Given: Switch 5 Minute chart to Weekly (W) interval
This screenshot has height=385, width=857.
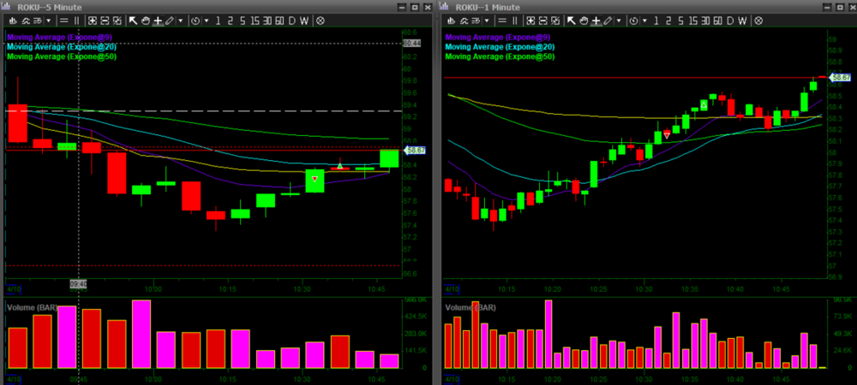Looking at the screenshot, I should pos(304,21).
